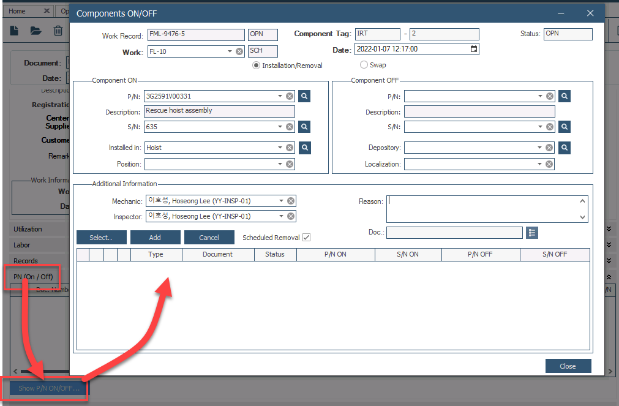The image size is (619, 406).
Task: Open the document list icon next to Doc.
Action: 531,233
